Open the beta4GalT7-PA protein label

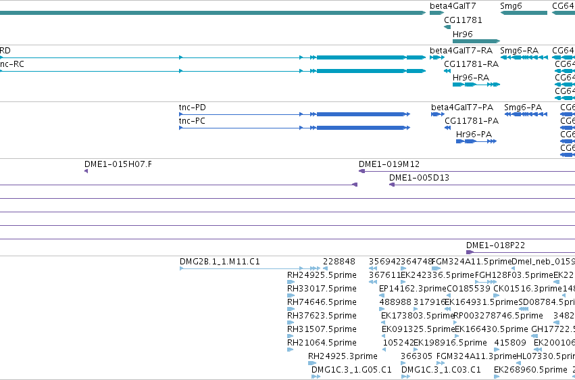[462, 108]
